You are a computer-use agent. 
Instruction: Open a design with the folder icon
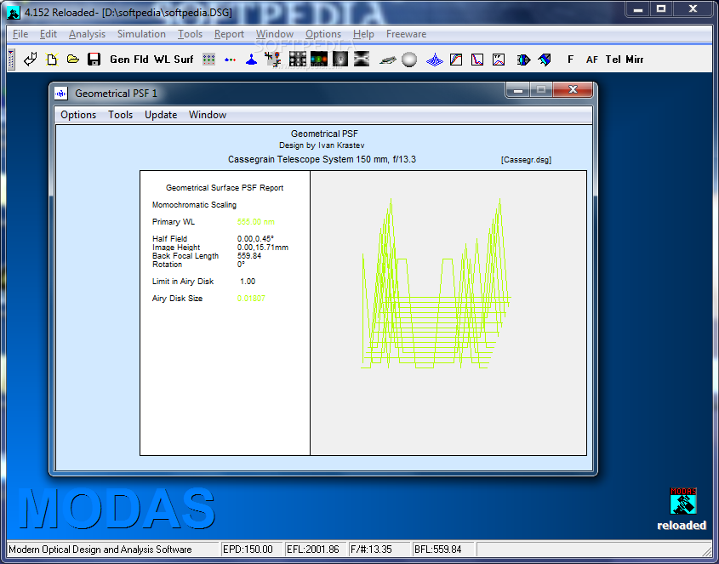point(73,60)
